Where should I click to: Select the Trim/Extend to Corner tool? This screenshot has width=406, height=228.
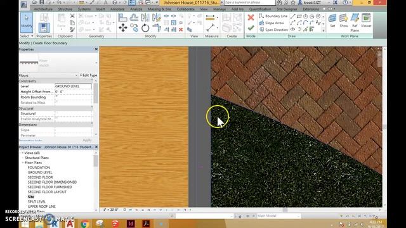coord(157,28)
